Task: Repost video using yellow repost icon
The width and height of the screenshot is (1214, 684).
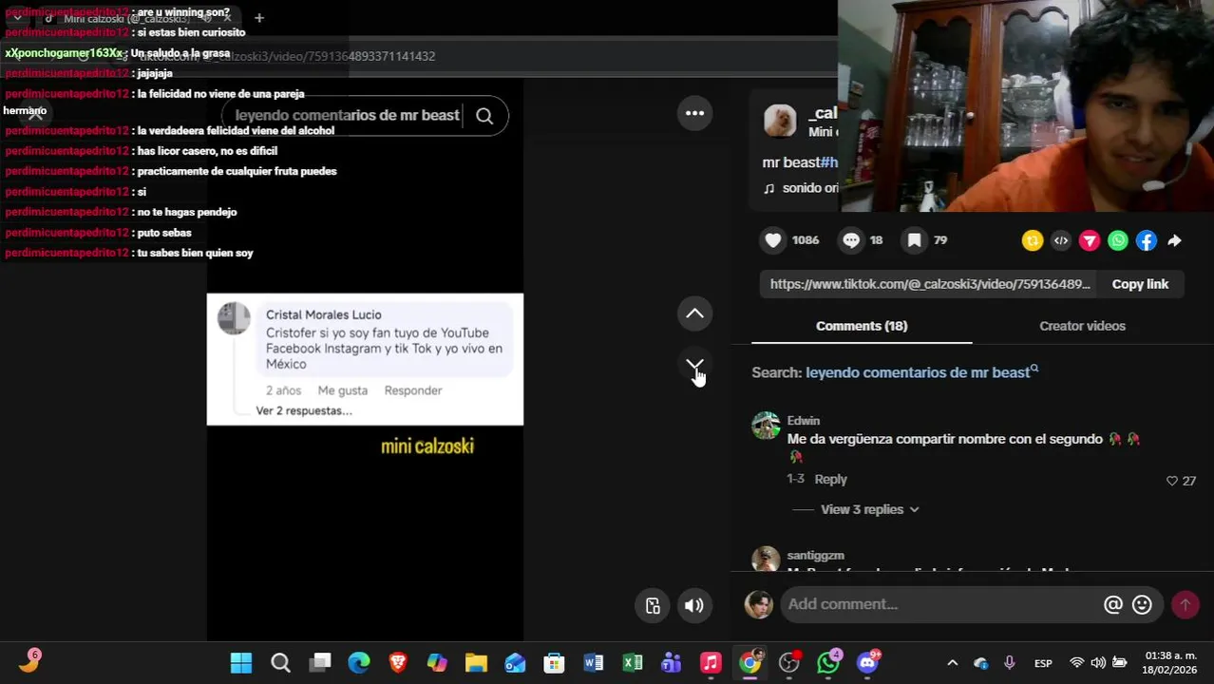Action: [x=1033, y=241]
